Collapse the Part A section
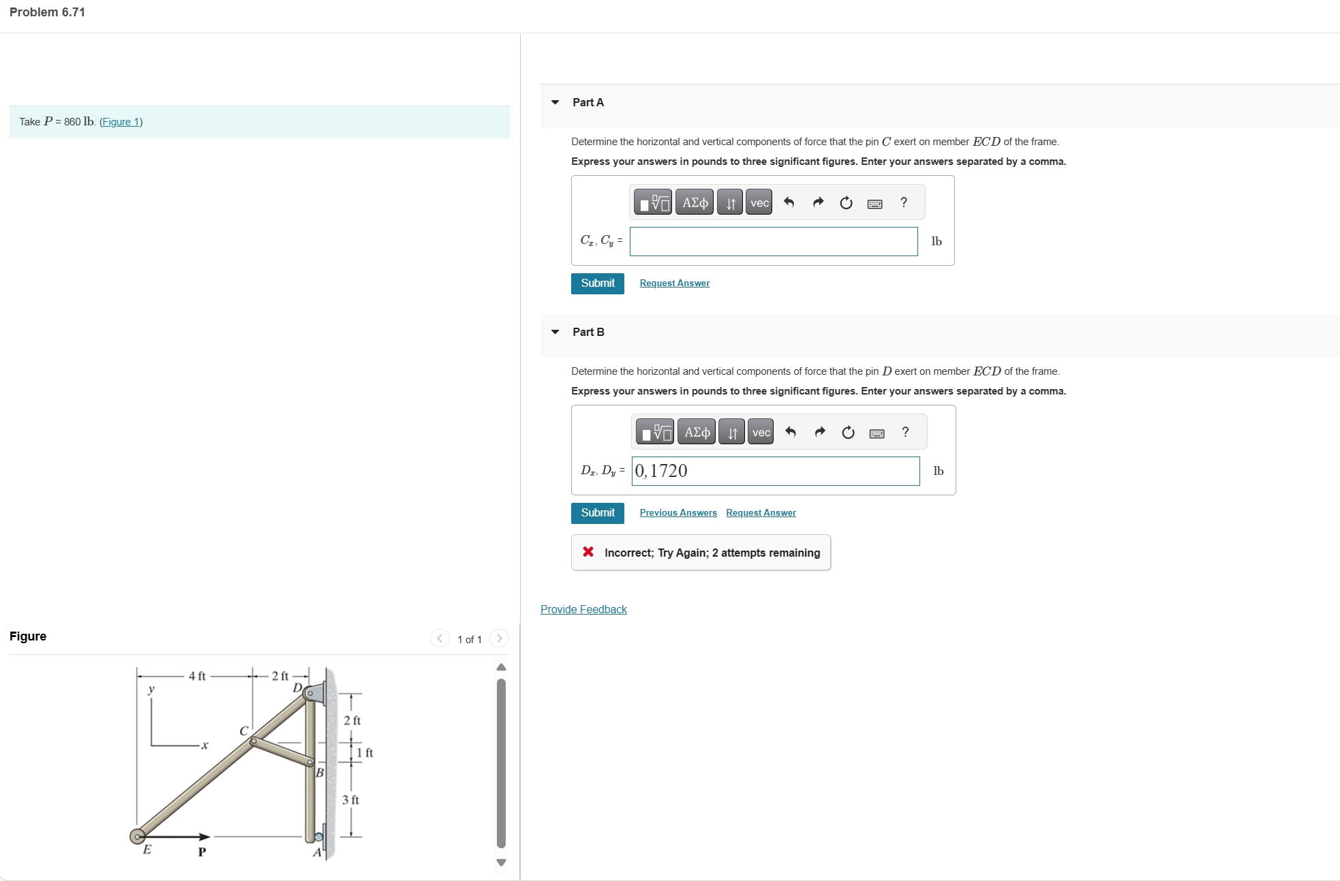The image size is (1340, 881). [554, 102]
